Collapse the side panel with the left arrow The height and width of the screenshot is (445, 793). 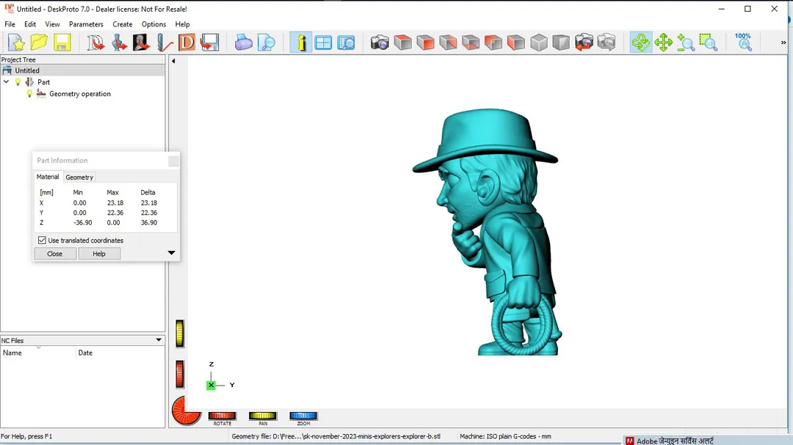173,61
